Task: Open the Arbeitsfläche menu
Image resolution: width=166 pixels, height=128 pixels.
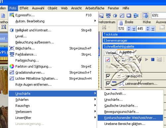Action: 95,8
